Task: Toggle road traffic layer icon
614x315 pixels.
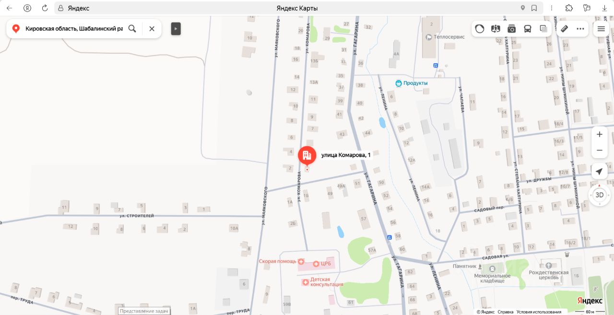Action: click(480, 29)
